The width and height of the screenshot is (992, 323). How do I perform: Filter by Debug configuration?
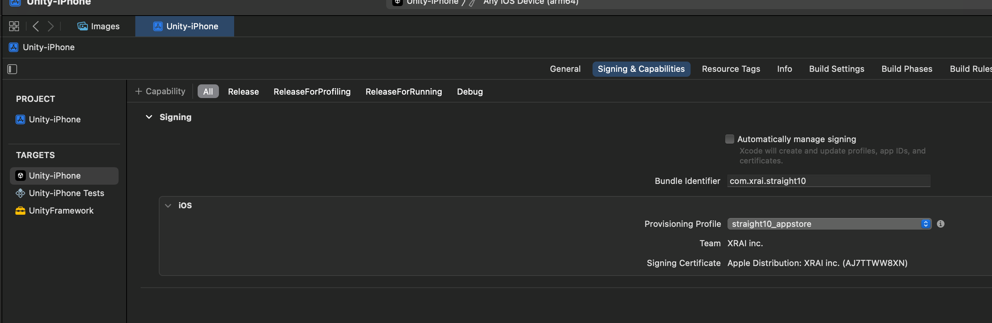pyautogui.click(x=470, y=92)
